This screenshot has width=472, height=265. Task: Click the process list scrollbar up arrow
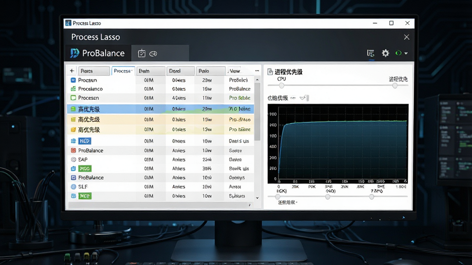pos(257,80)
